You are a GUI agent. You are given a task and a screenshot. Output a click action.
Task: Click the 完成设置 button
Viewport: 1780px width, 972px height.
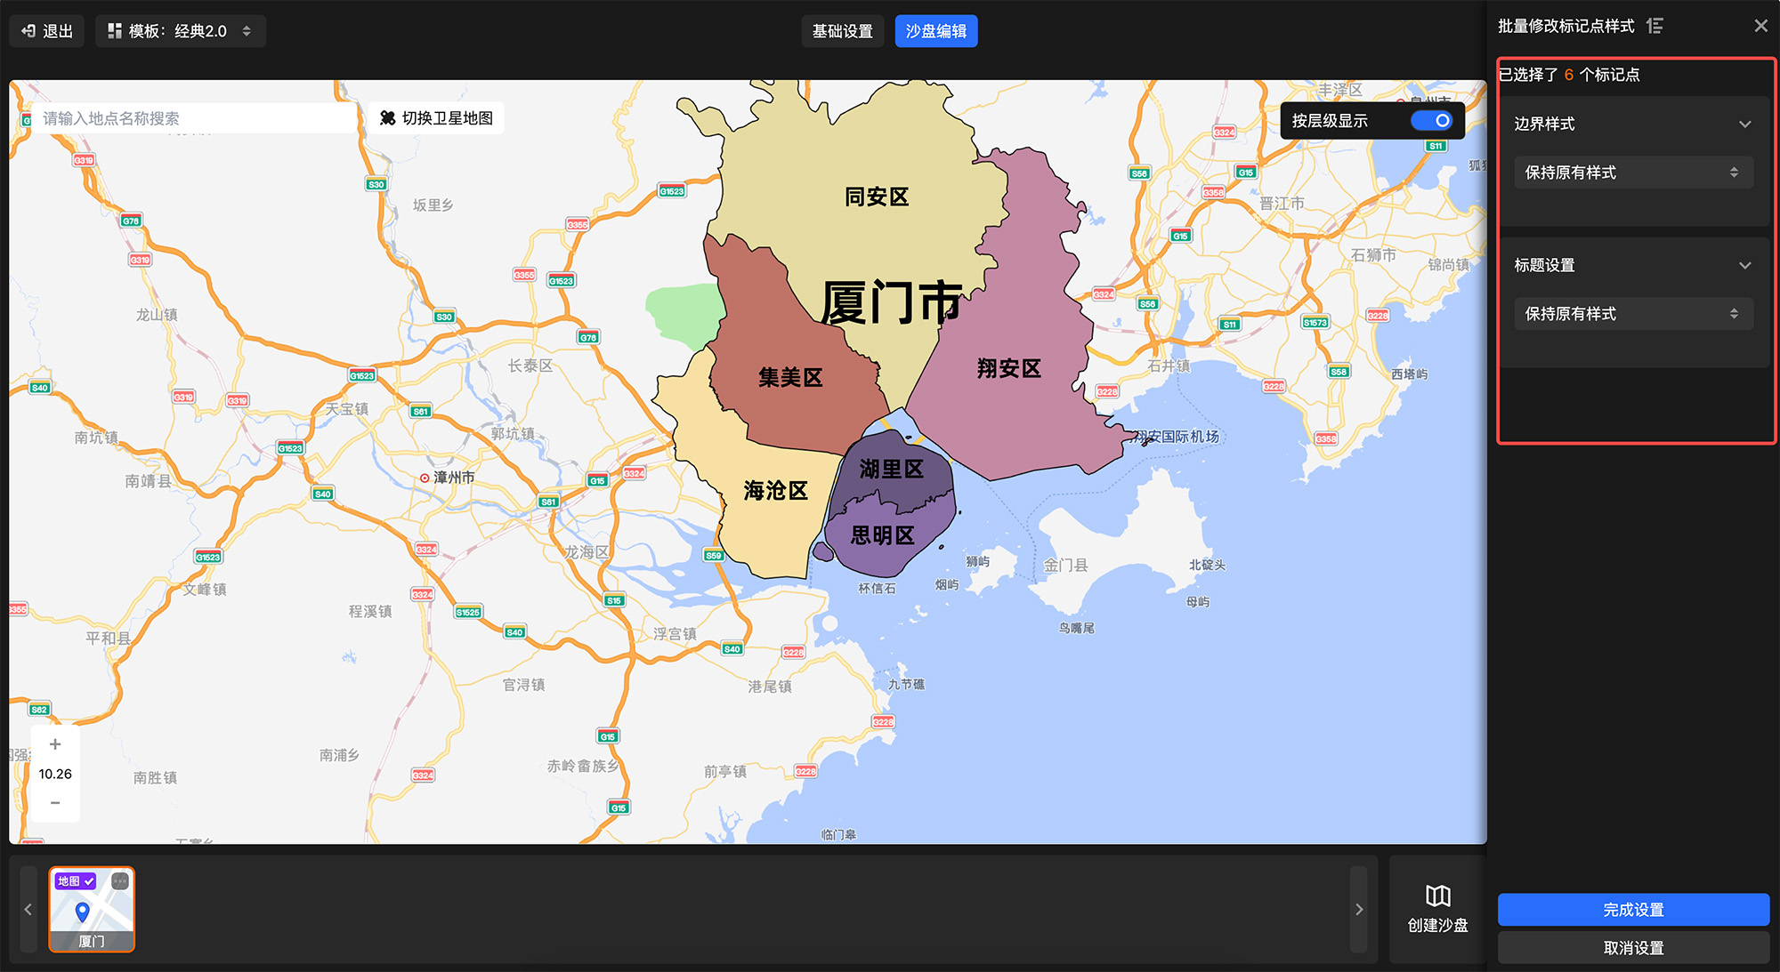click(1633, 910)
